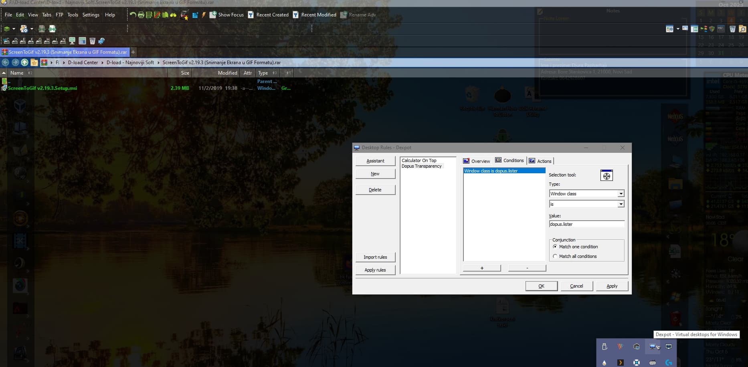Click the binoculars Find icon
748x367 pixels.
pyautogui.click(x=173, y=15)
